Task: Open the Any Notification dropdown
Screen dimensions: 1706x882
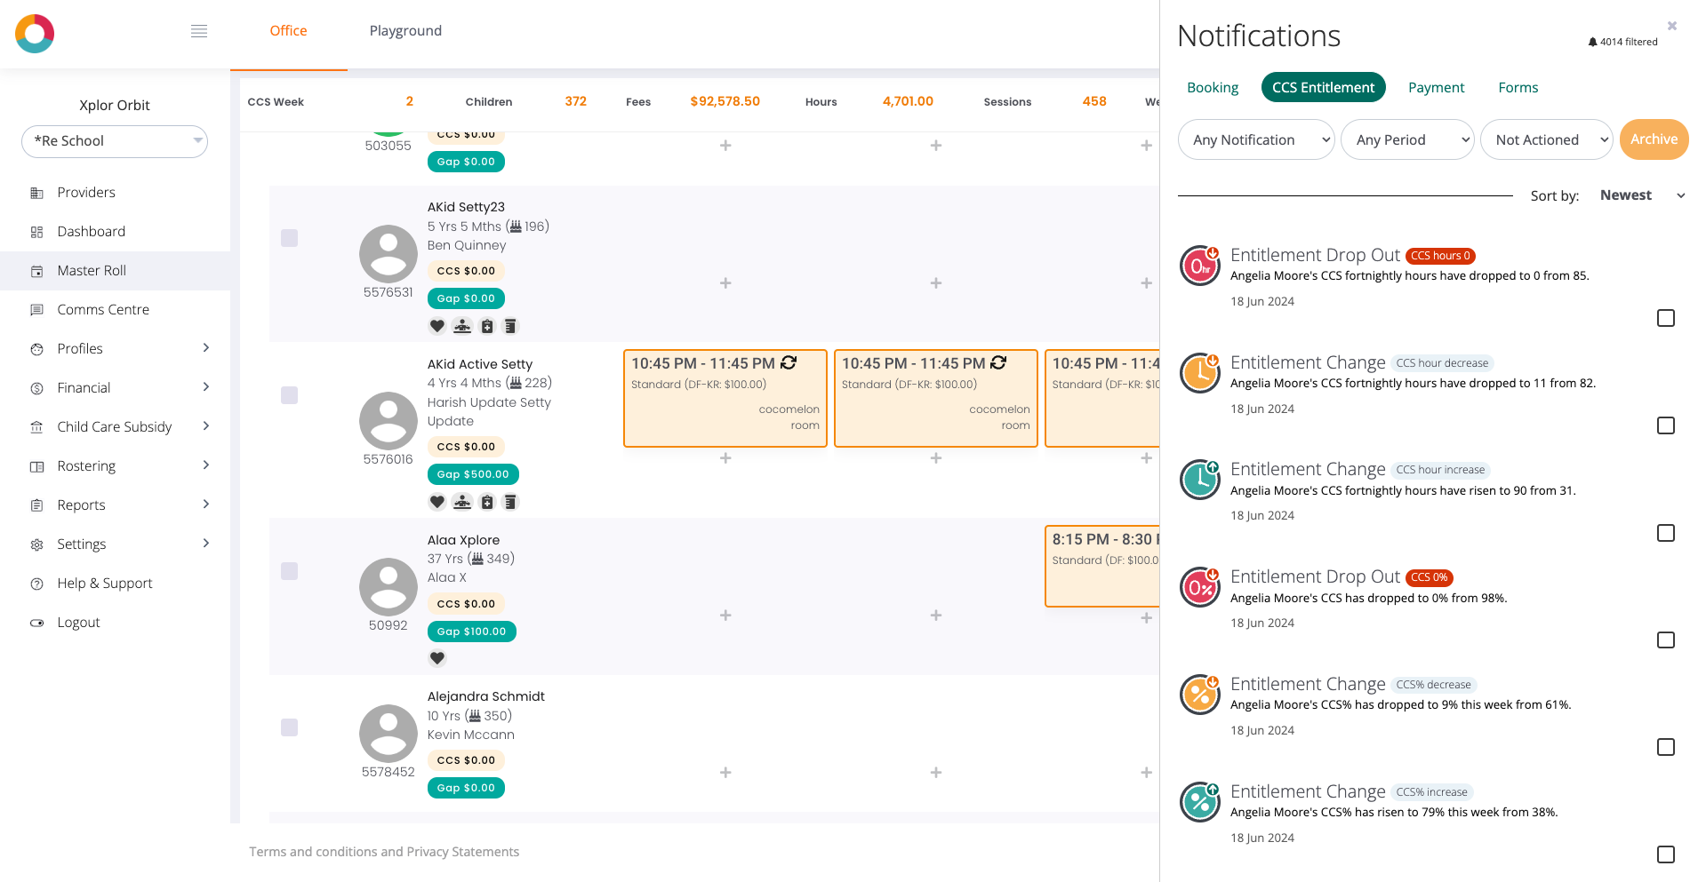Action: tap(1255, 139)
